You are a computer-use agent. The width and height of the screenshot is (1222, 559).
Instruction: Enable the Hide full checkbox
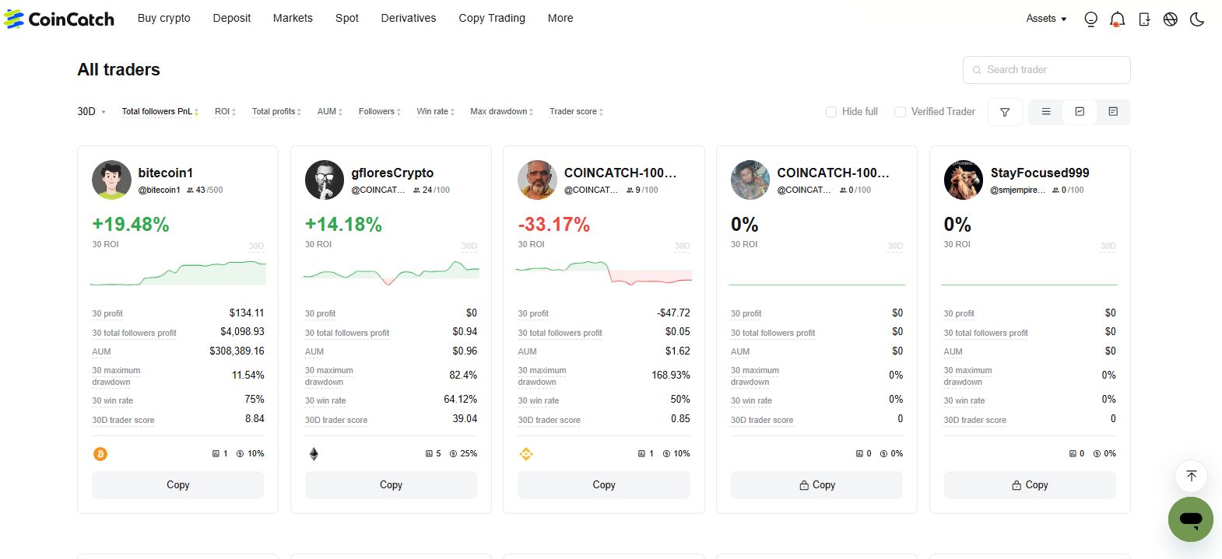coord(831,112)
